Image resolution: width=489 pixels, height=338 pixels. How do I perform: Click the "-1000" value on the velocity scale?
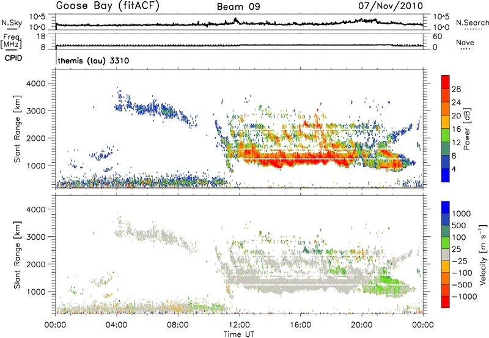tap(464, 297)
